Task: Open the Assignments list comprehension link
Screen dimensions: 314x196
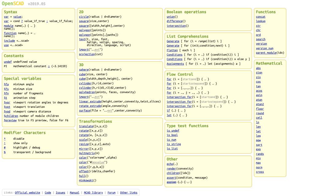Action: point(175,64)
